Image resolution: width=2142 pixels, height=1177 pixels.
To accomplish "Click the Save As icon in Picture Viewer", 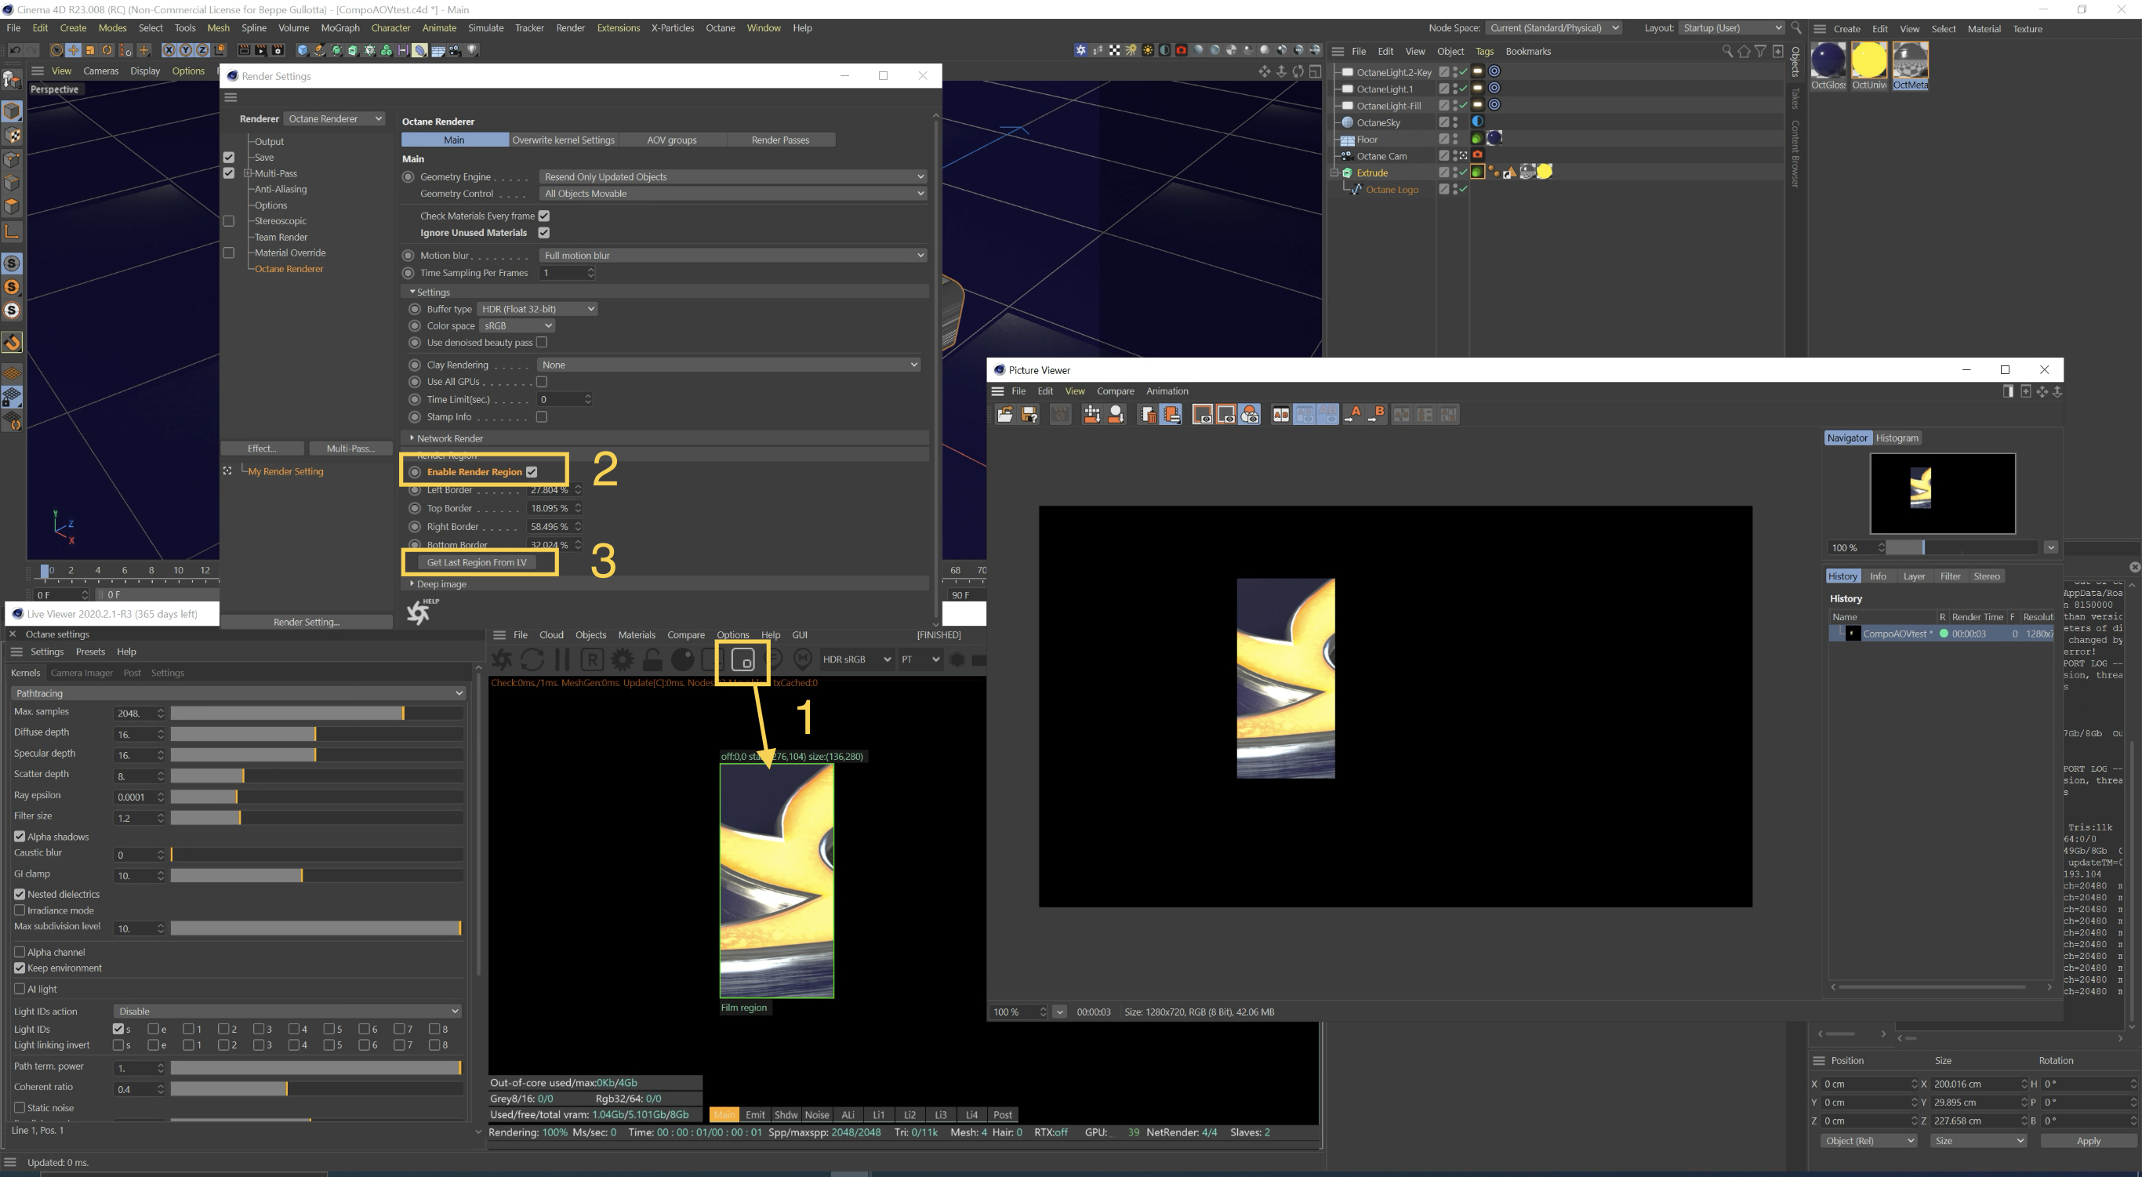I will pyautogui.click(x=1029, y=414).
